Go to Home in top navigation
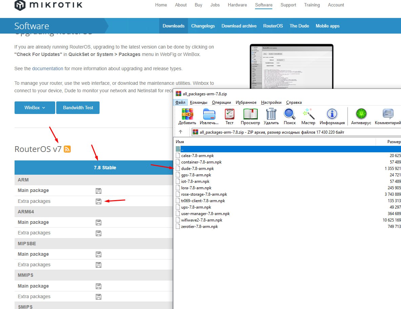Viewport: 401px width, 309px height. pyautogui.click(x=161, y=5)
